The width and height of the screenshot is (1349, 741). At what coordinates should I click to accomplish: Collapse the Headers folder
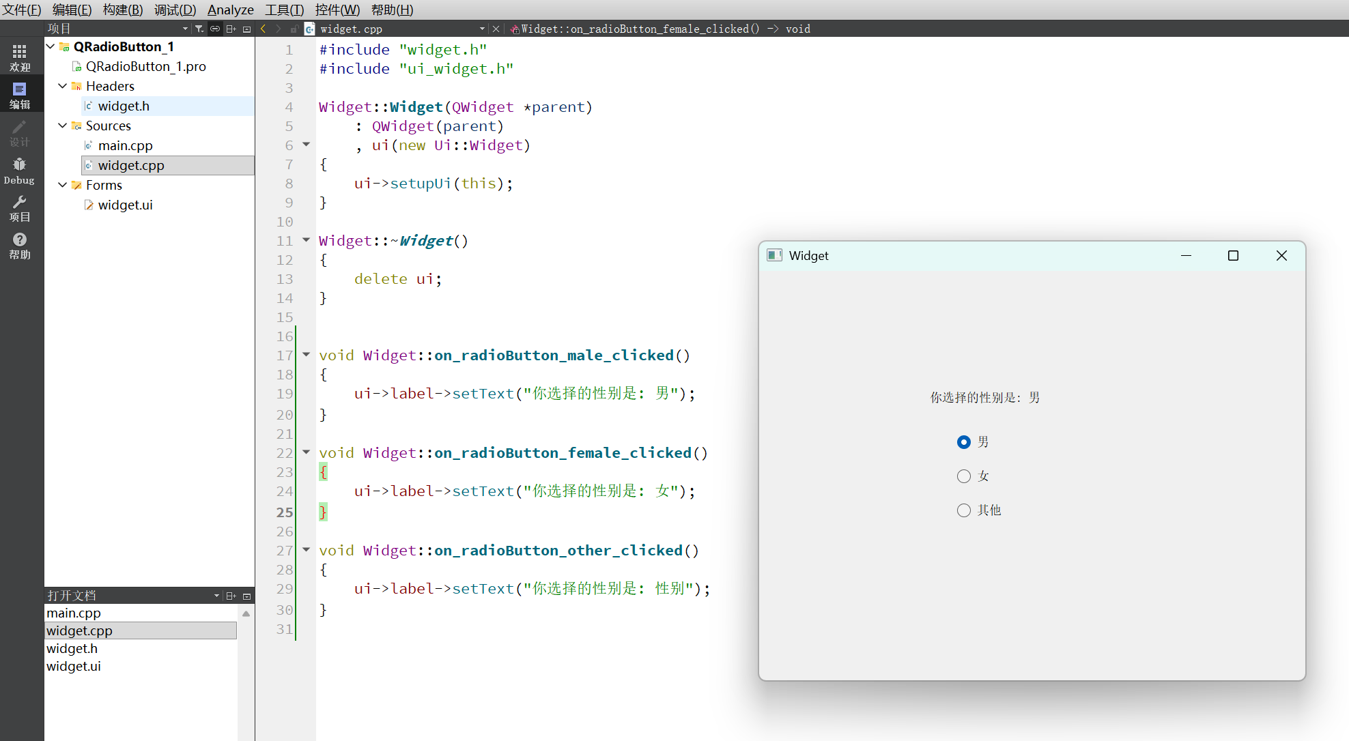click(x=63, y=86)
